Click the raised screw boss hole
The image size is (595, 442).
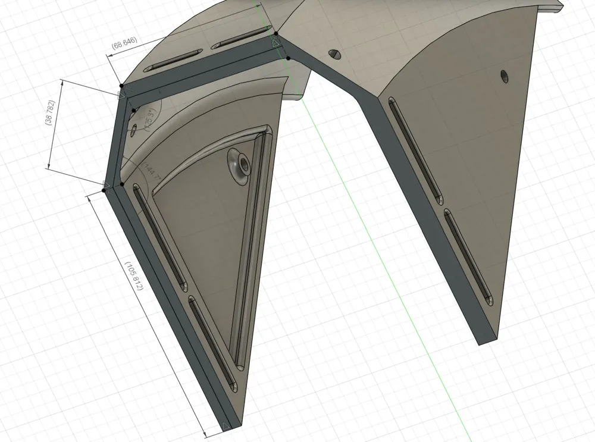click(x=244, y=164)
